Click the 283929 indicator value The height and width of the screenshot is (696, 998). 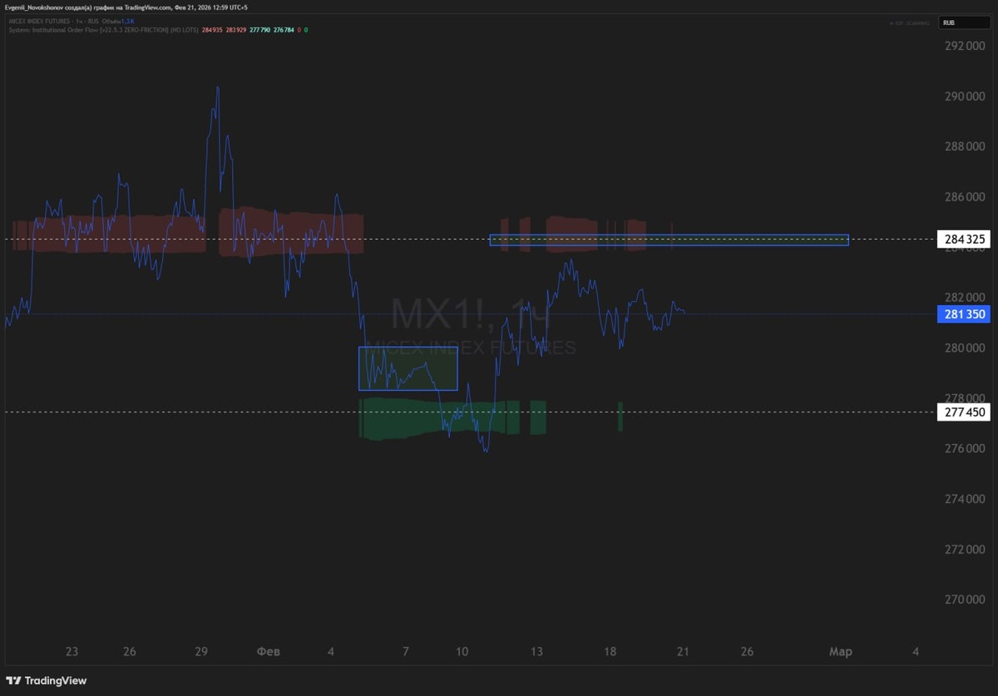pyautogui.click(x=235, y=29)
